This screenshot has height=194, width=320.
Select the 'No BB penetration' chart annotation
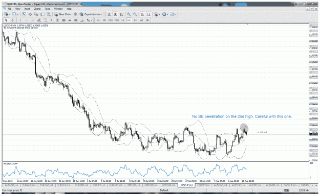[x=242, y=116]
